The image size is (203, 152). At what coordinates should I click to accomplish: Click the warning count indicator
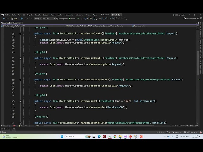20,126
